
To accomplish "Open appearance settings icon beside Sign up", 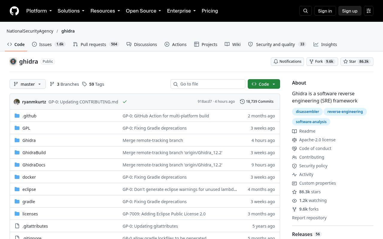I will (369, 11).
